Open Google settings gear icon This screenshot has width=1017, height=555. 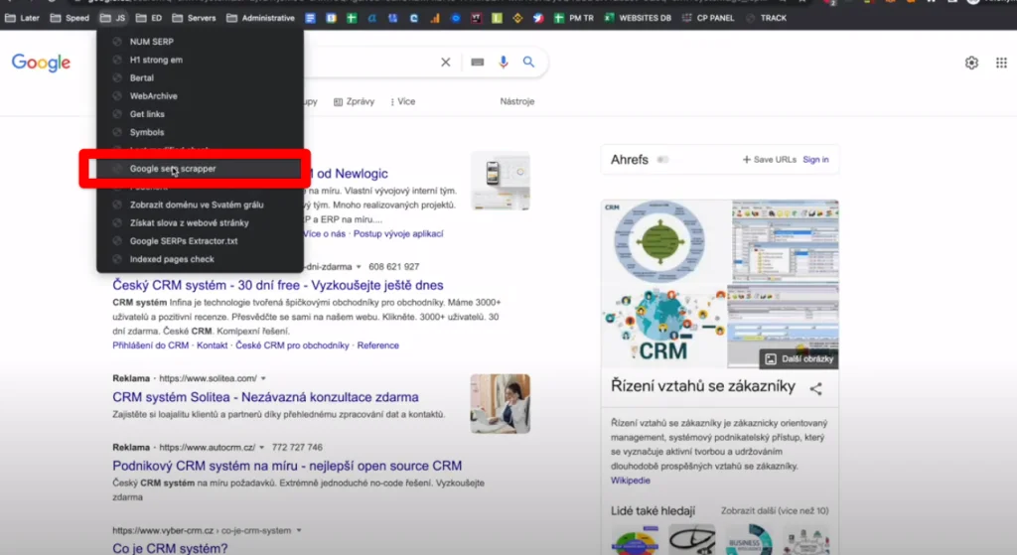971,63
